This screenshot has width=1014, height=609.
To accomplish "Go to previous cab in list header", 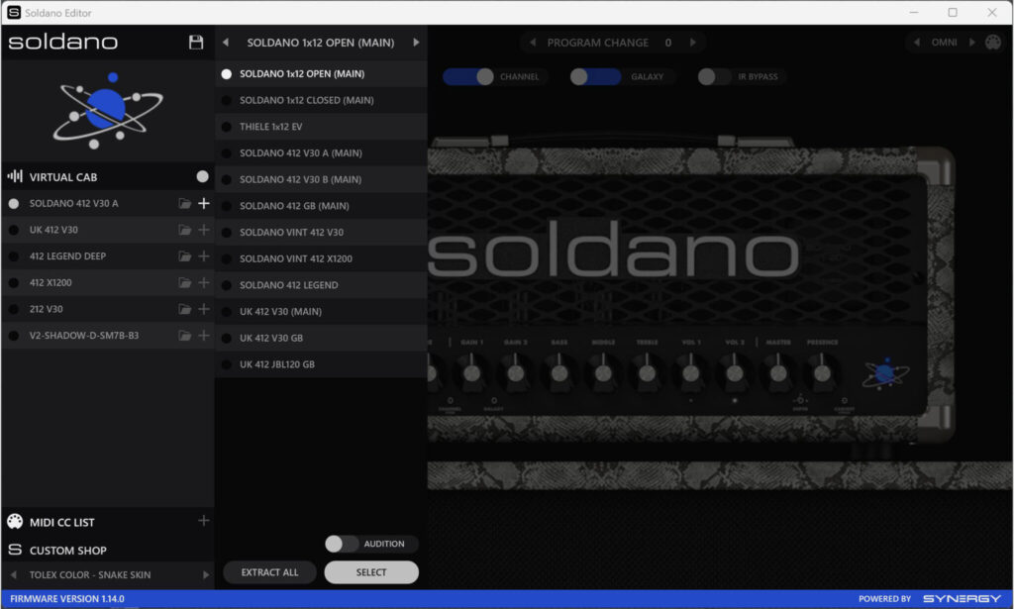I will 225,42.
